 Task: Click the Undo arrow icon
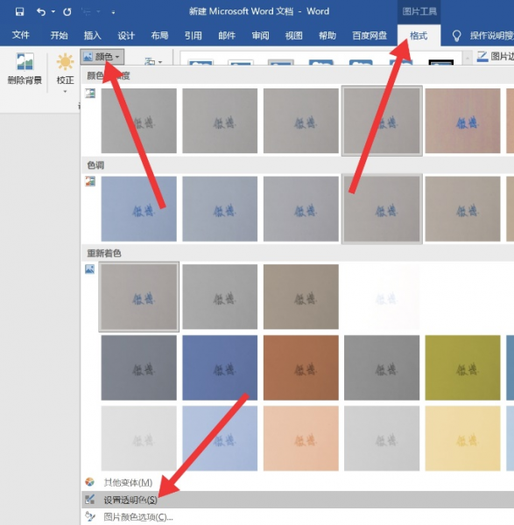point(41,11)
